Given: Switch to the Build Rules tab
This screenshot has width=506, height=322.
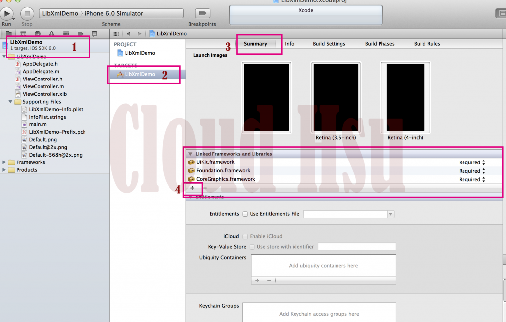Looking at the screenshot, I should 426,44.
